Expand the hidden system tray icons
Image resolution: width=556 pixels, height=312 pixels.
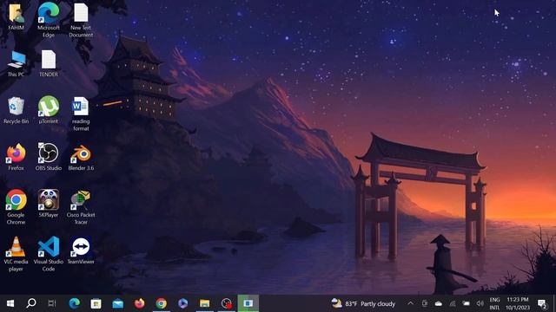[410, 303]
